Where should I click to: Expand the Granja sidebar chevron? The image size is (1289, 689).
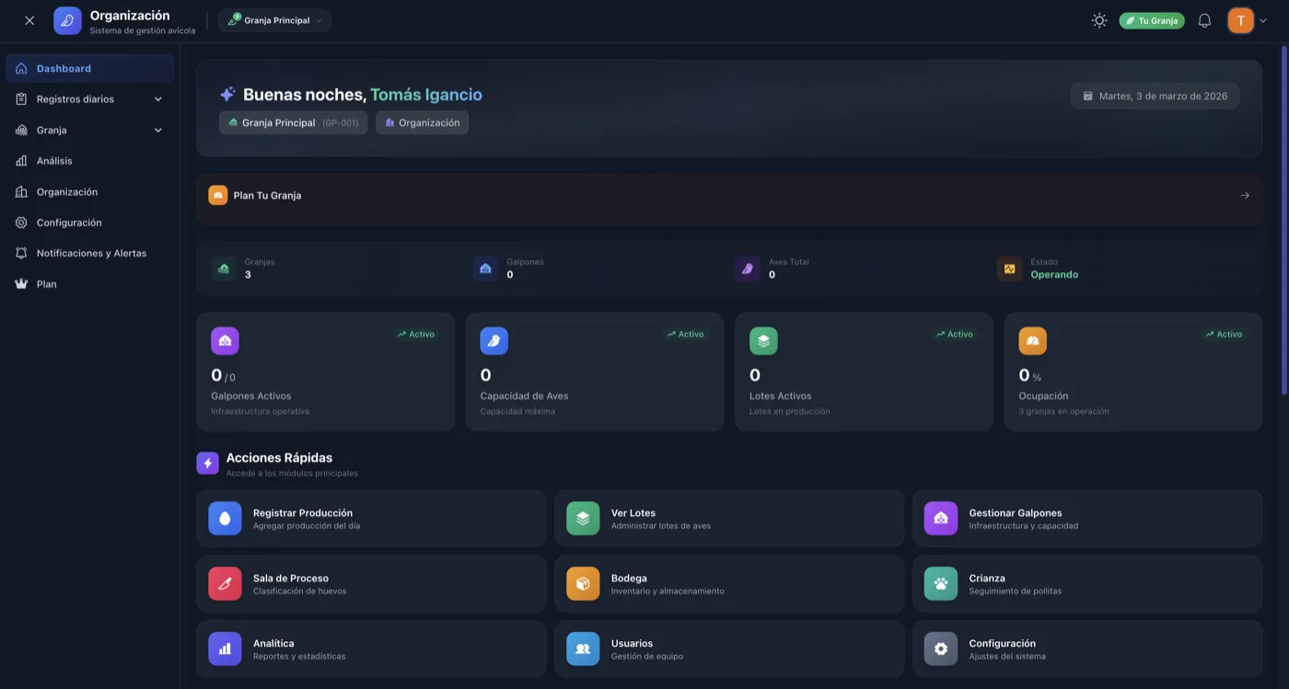(158, 130)
